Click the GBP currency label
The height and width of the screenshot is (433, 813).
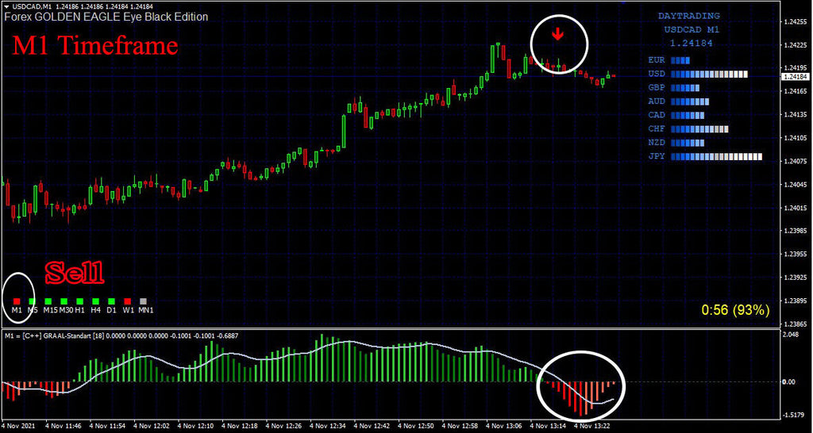[x=657, y=87]
